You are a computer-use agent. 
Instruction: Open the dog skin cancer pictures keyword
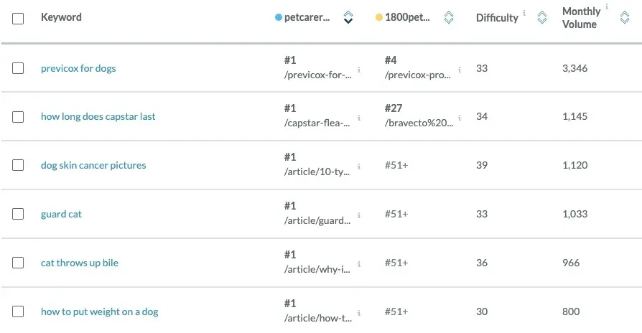(93, 165)
